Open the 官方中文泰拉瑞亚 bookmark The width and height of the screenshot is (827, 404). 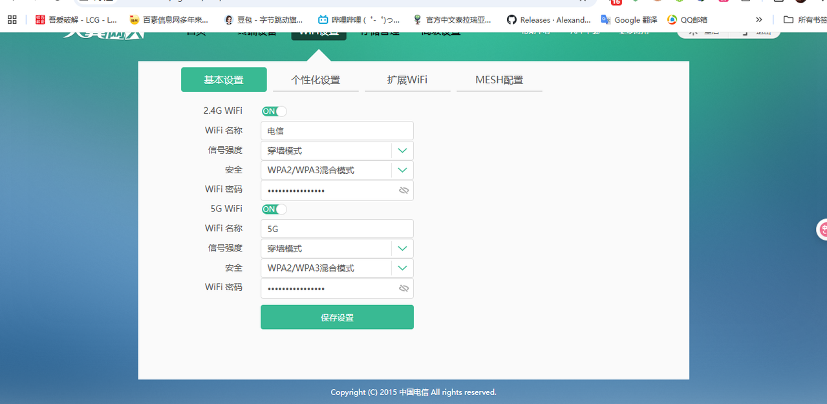pos(453,20)
